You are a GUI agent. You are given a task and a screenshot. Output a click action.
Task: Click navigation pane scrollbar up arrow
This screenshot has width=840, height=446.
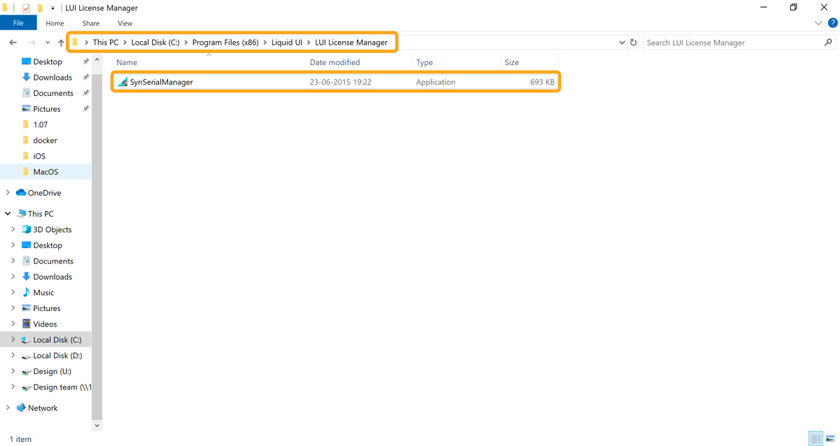(97, 60)
